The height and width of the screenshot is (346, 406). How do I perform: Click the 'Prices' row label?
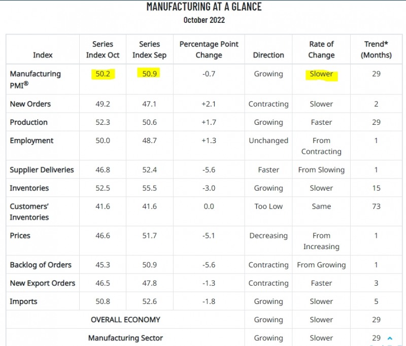(x=20, y=236)
